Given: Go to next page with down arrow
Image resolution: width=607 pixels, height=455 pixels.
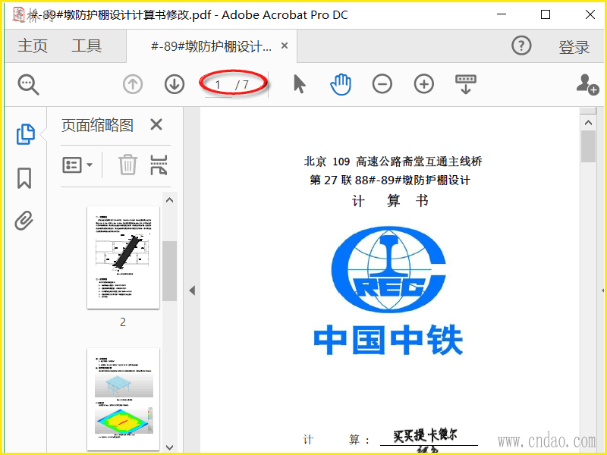Looking at the screenshot, I should click(175, 84).
